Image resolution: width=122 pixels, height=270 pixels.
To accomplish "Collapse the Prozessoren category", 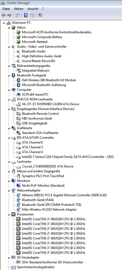I will click(9, 215).
